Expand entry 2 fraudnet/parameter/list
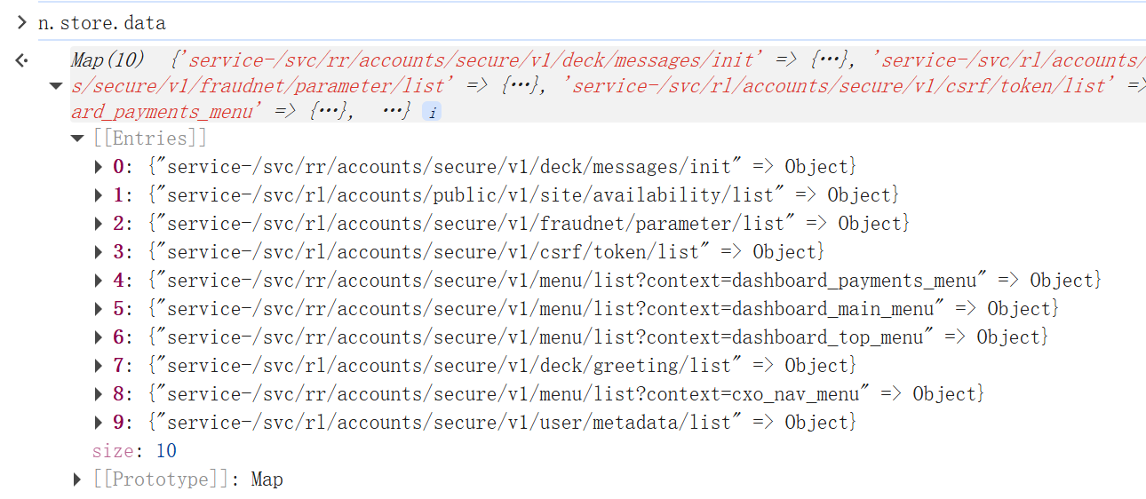 (99, 224)
